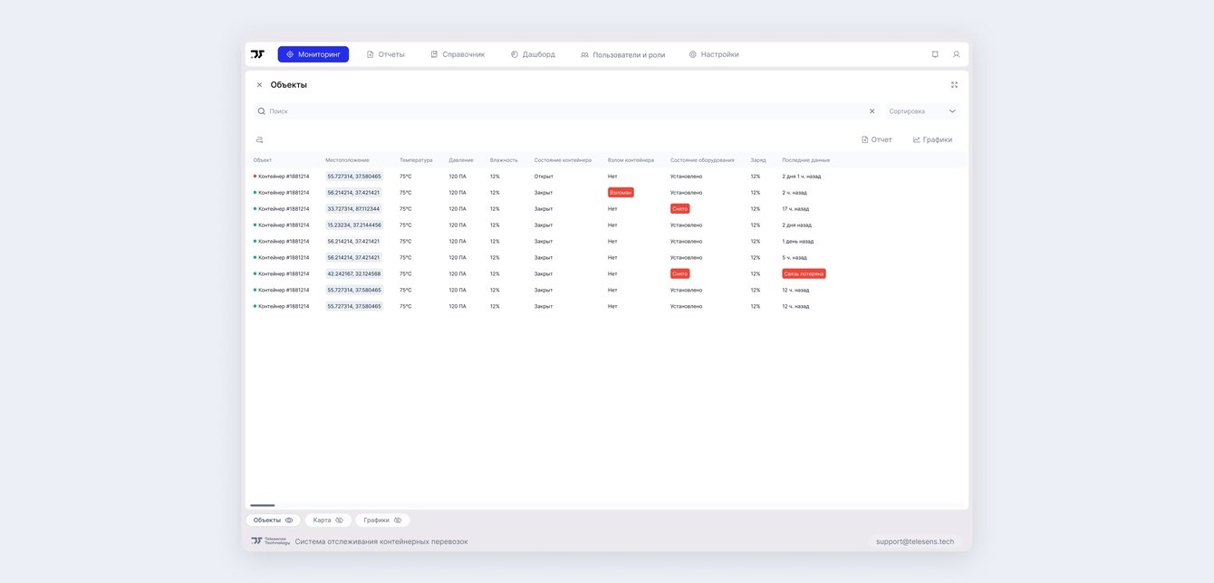Open the Мониторинг tab
The image size is (1214, 583).
coord(313,54)
